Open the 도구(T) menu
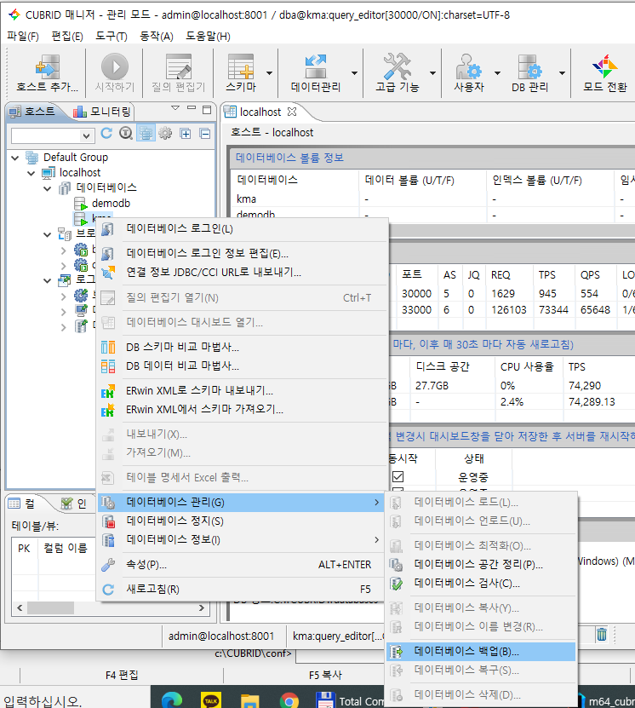The width and height of the screenshot is (635, 708). 112,36
